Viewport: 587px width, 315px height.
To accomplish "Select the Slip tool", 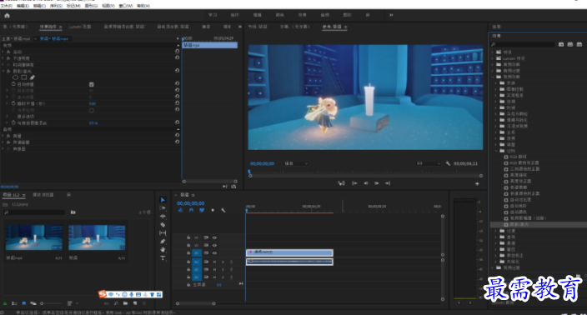I will point(163,233).
